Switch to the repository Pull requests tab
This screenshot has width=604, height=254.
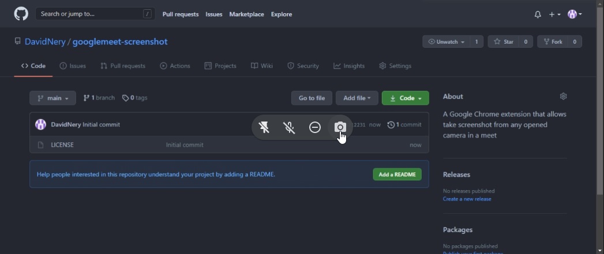tap(122, 66)
